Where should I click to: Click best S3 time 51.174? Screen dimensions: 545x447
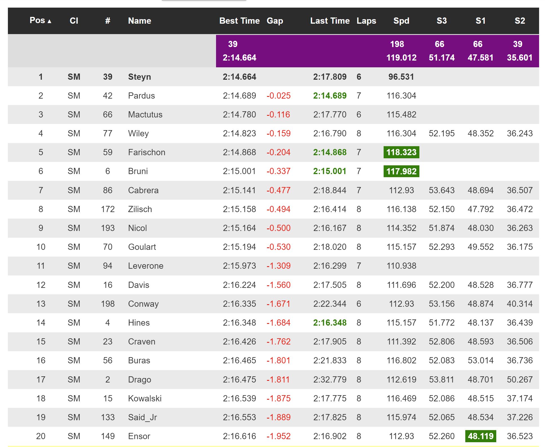coord(442,58)
